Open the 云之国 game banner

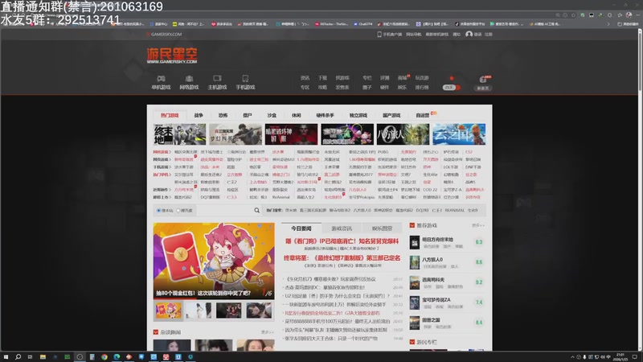[459, 134]
